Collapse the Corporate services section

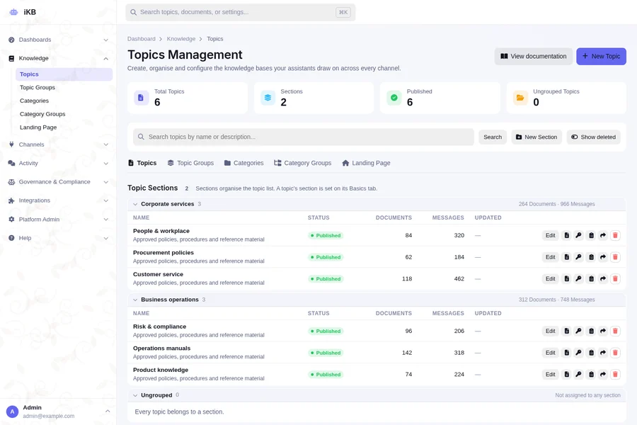pyautogui.click(x=135, y=204)
